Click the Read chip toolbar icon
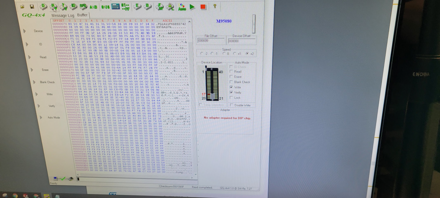440x198 pixels. point(53,7)
